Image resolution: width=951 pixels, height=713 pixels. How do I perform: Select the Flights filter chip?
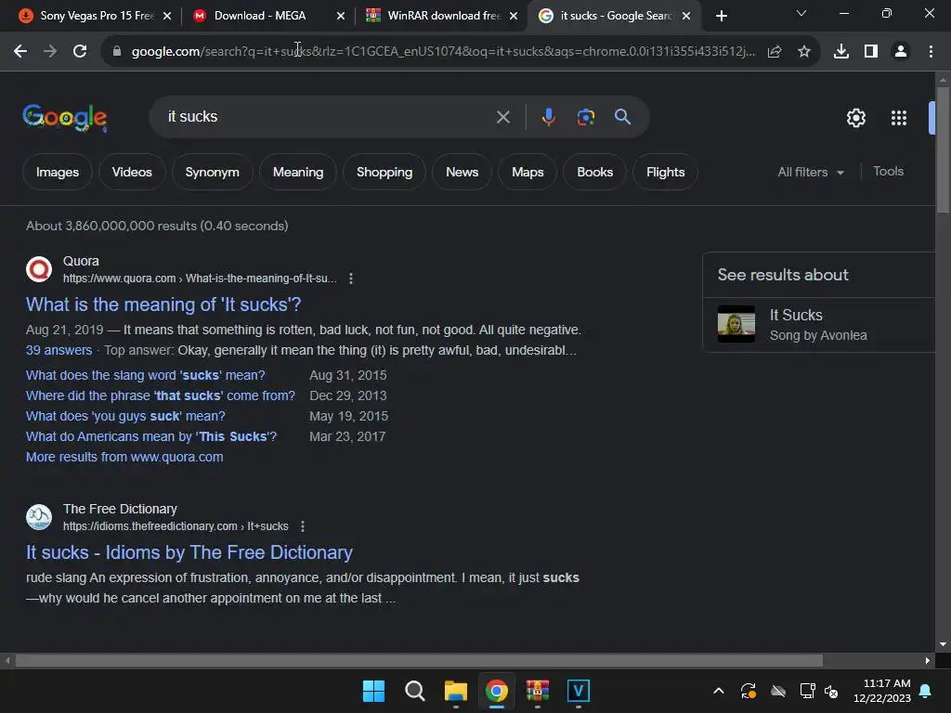[x=665, y=172]
